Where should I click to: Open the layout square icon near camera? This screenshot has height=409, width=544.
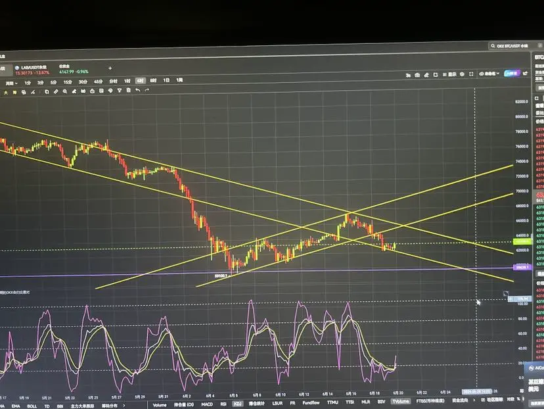(436, 75)
